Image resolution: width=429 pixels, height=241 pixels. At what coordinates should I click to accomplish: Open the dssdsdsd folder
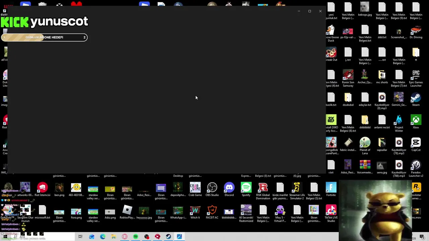pos(348,100)
